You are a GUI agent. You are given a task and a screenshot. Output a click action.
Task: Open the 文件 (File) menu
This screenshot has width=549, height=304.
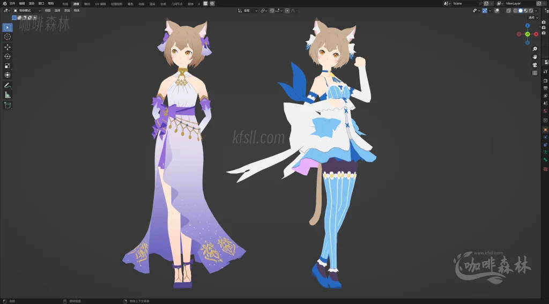(x=12, y=4)
